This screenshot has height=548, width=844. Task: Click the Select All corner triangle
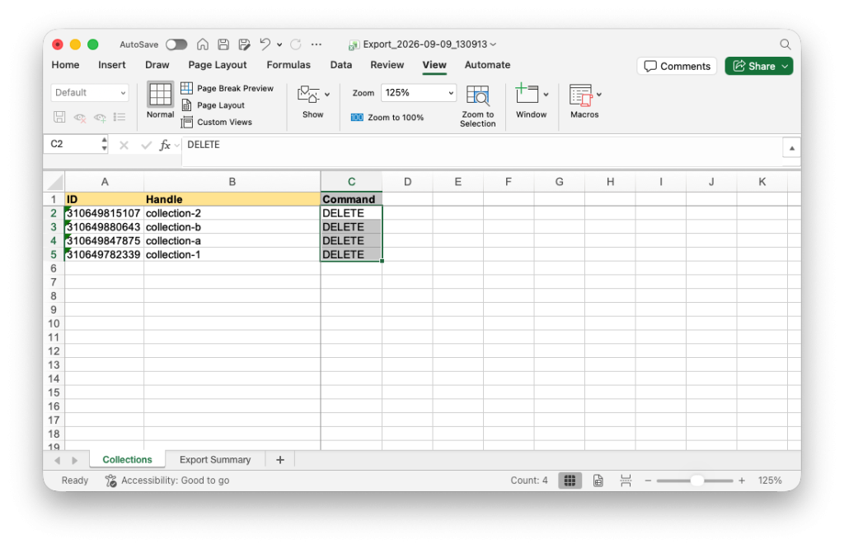click(54, 182)
